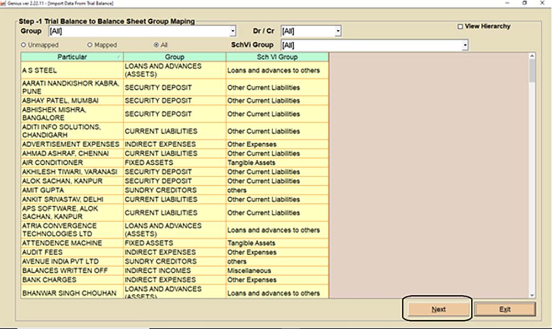The height and width of the screenshot is (329, 552).
Task: Click Tangible Assets for ATTENDENCE MACHINE
Action: 278,243
